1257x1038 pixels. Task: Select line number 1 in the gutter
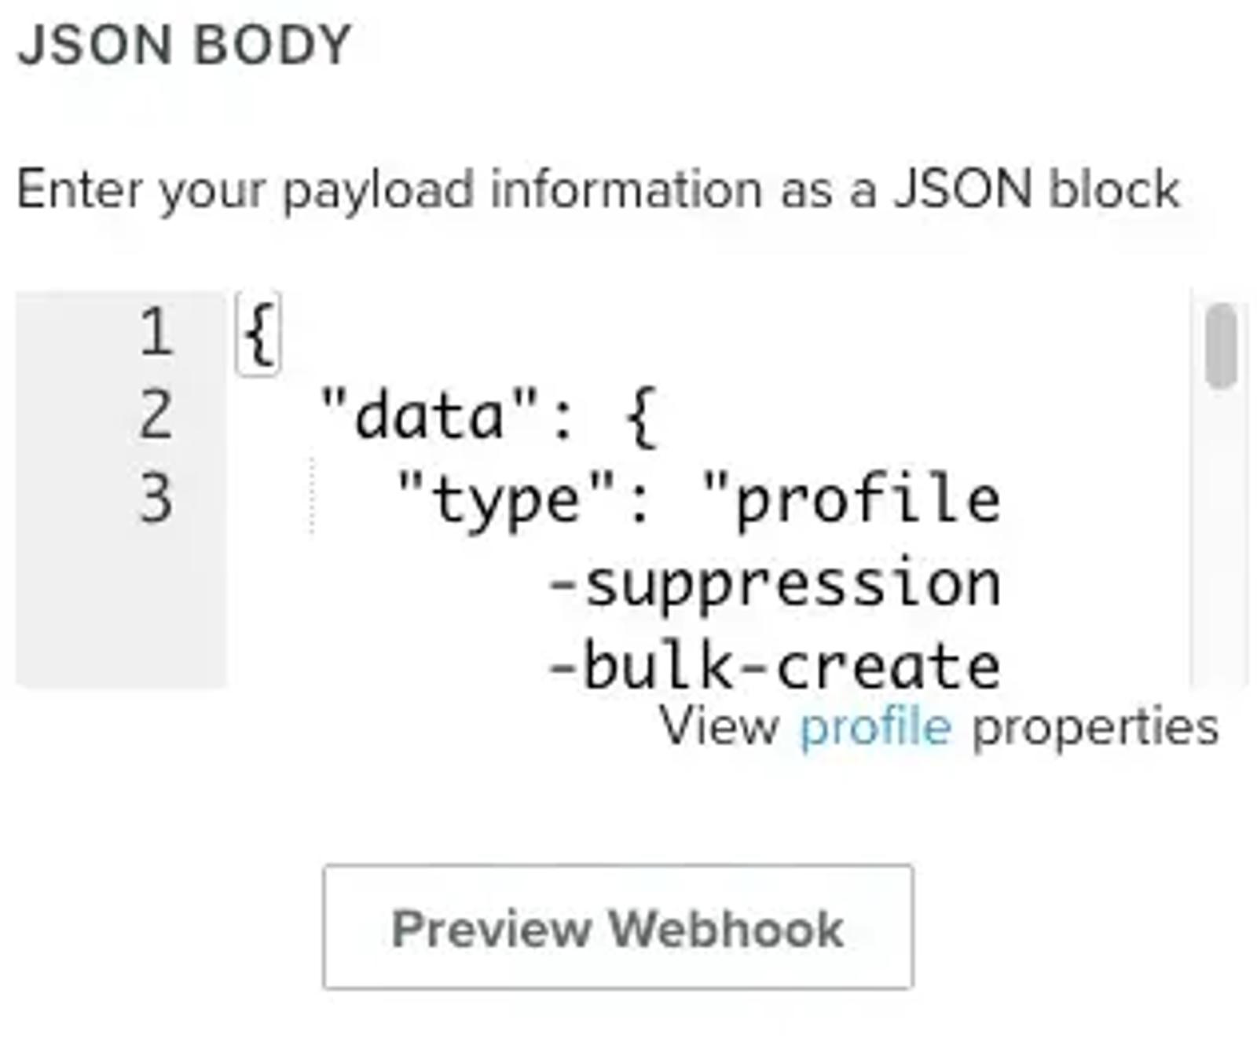(x=156, y=333)
